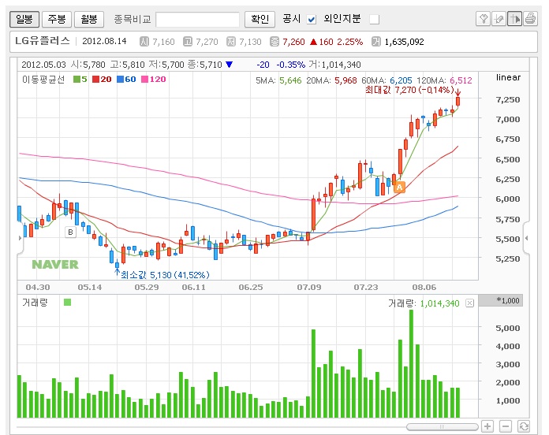Click the 2012.08.14 date text
Viewport: 549px width, 435px height.
(x=104, y=41)
